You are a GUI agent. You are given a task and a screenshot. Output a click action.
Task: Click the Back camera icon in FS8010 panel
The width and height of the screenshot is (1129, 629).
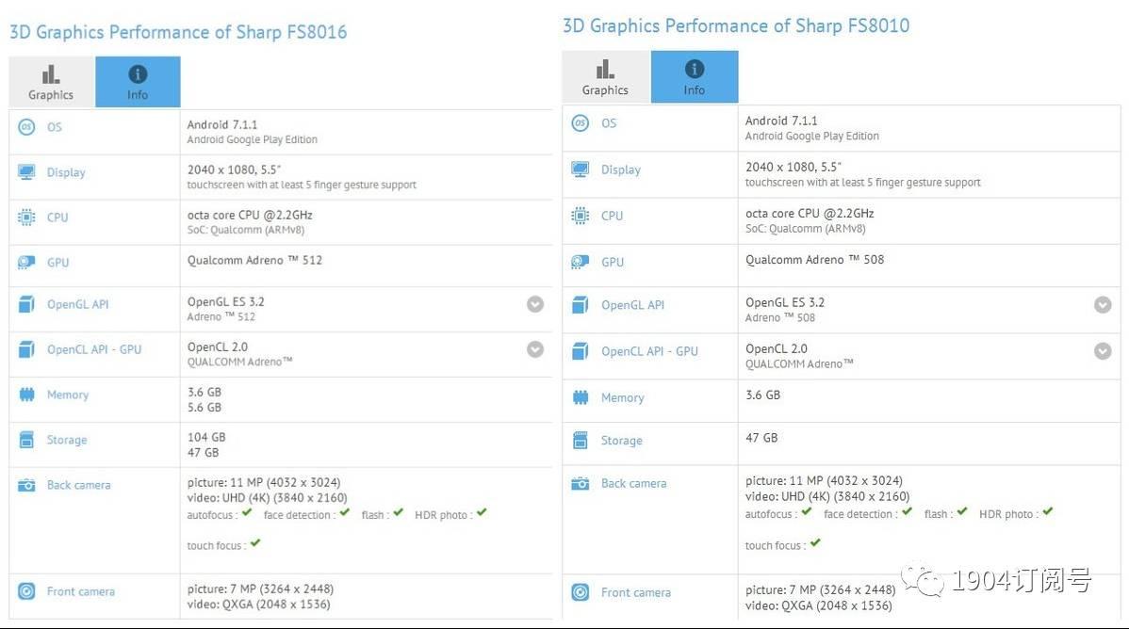pos(581,484)
